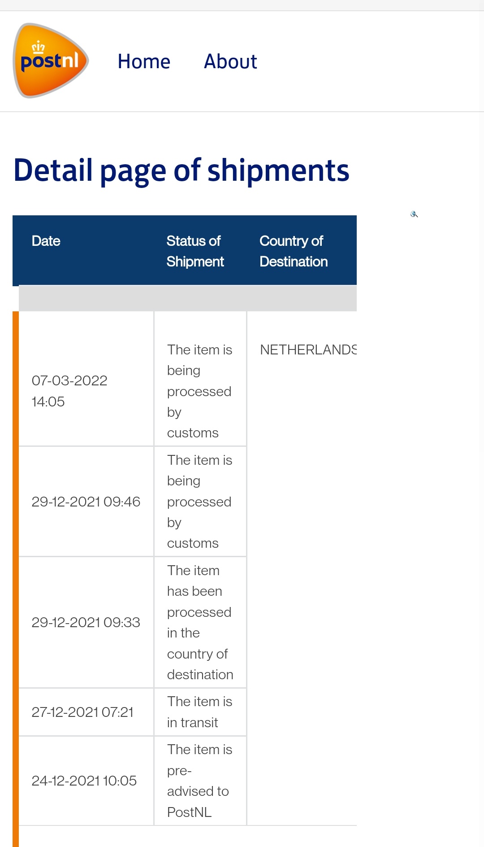The image size is (484, 847).
Task: Click the 07-03-2022 customs processing status
Action: pyautogui.click(x=200, y=391)
